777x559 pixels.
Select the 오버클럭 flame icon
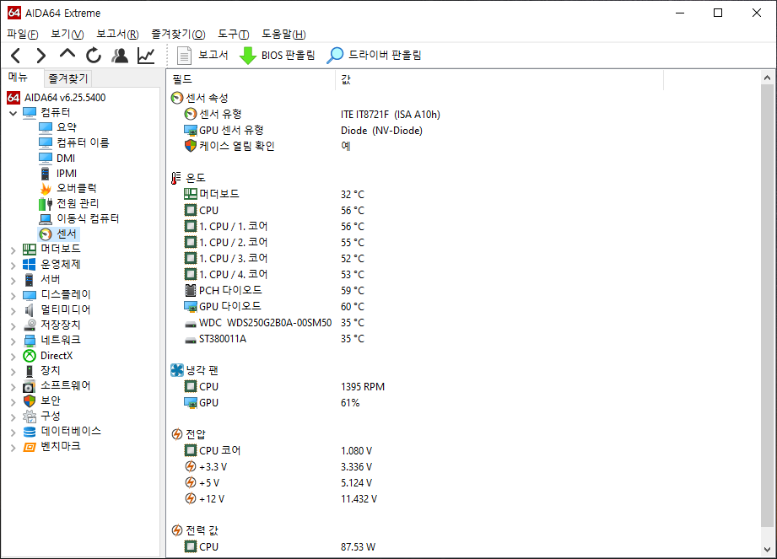point(45,189)
